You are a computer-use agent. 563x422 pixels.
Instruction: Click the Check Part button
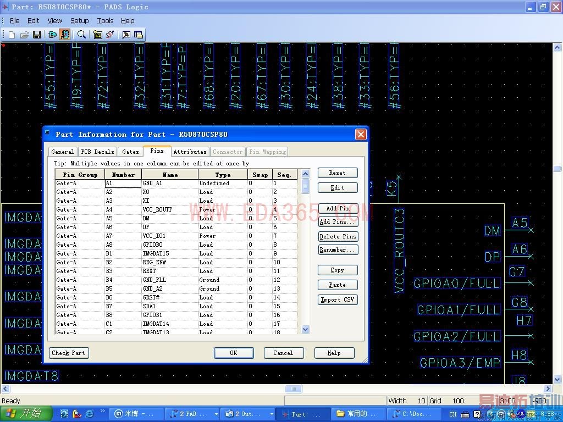pyautogui.click(x=69, y=353)
